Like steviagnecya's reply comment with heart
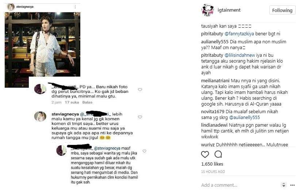 coord(140,117)
